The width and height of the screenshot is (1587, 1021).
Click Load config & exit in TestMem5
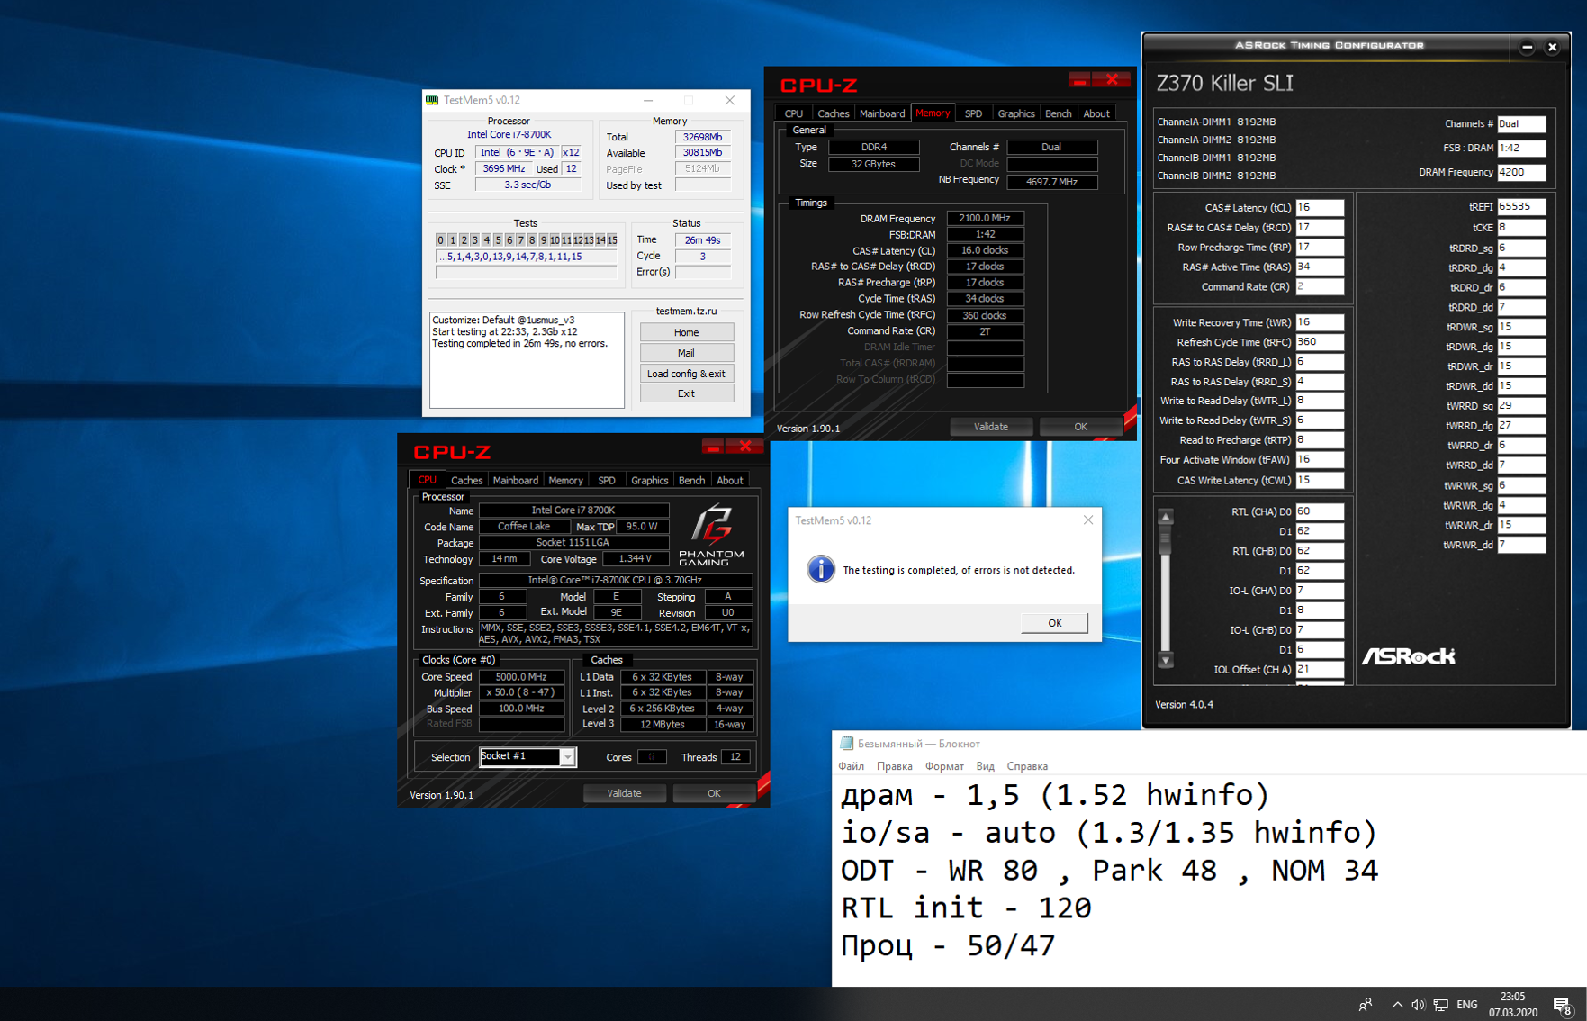[x=686, y=374]
